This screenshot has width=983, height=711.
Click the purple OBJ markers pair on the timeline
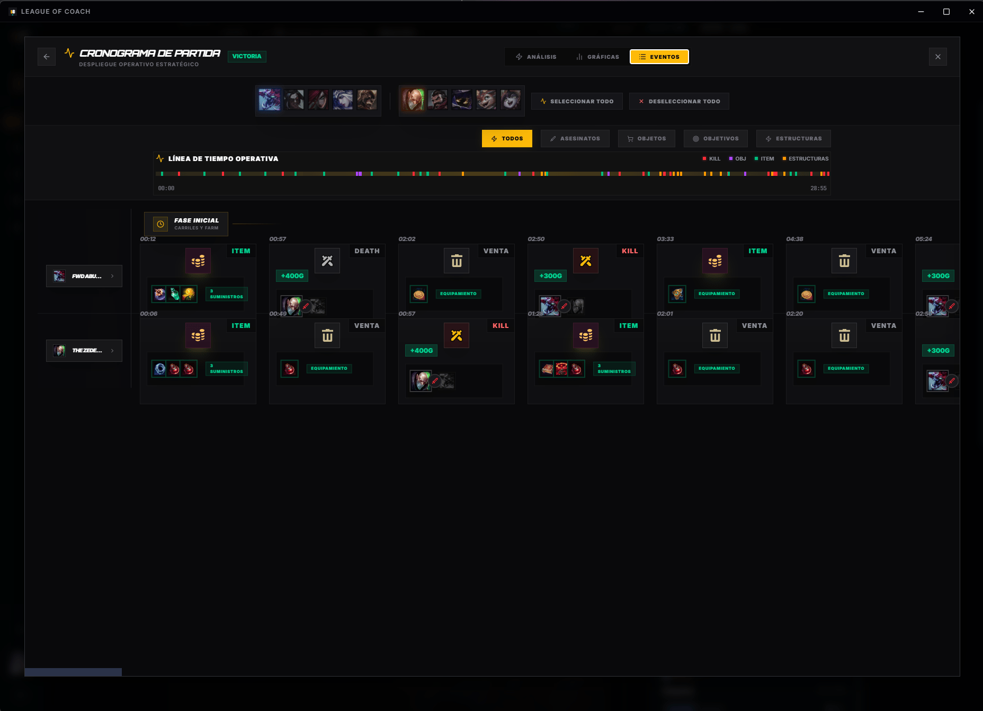pos(359,174)
